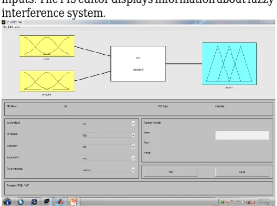Click the green system tray icon
277x206 pixels.
click(223, 202)
